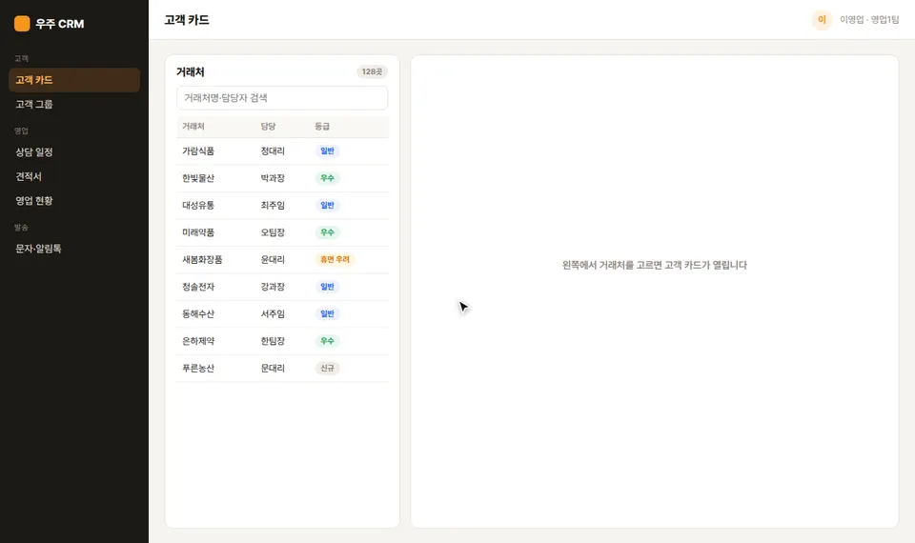
Task: Click the 일반 badge on 동해수산 row
Action: 327,313
